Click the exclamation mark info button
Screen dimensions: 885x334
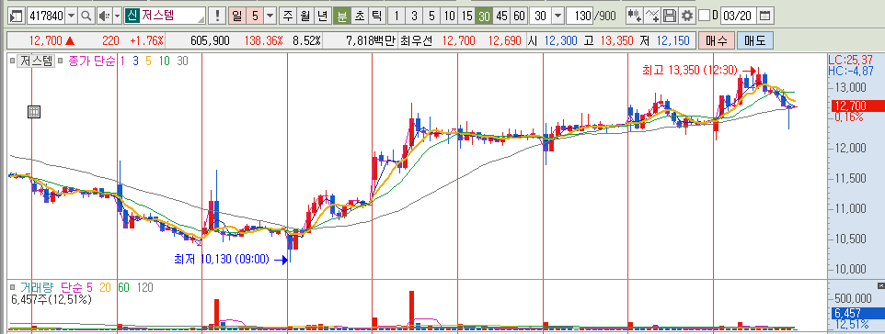pos(217,16)
